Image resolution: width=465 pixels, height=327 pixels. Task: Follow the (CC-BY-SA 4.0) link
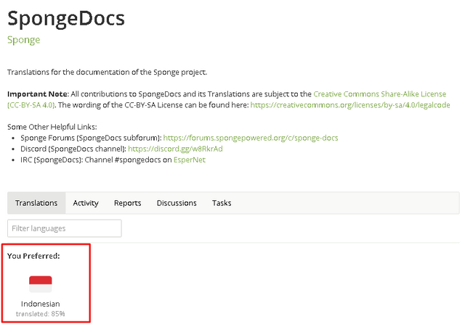tap(31, 105)
